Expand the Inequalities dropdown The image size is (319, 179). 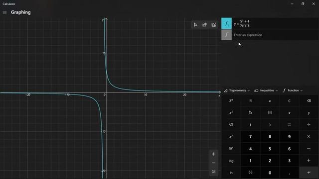click(x=266, y=90)
